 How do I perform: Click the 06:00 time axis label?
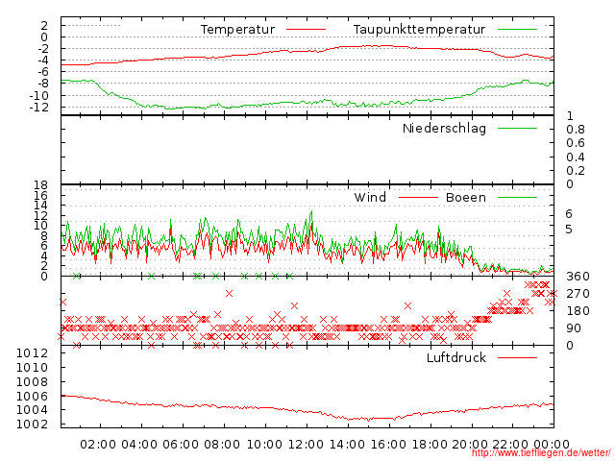(x=181, y=444)
